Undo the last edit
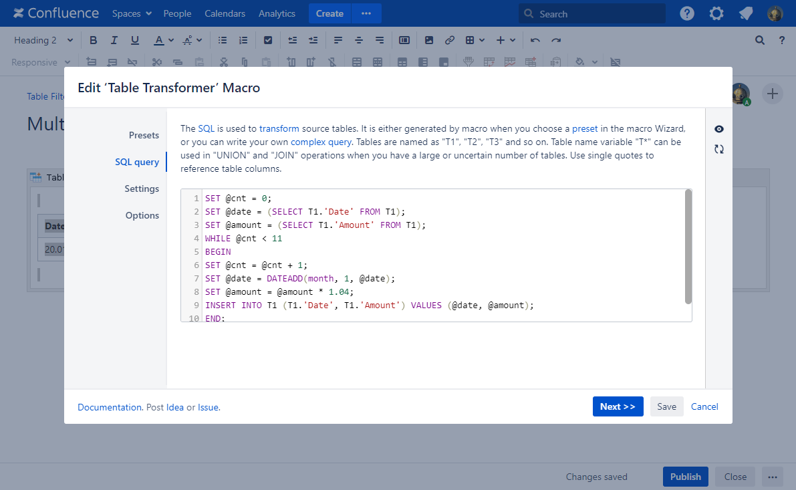Image resolution: width=796 pixels, height=490 pixels. [x=535, y=40]
